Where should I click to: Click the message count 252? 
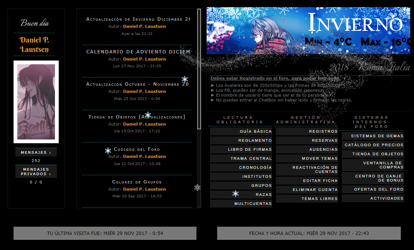36,161
